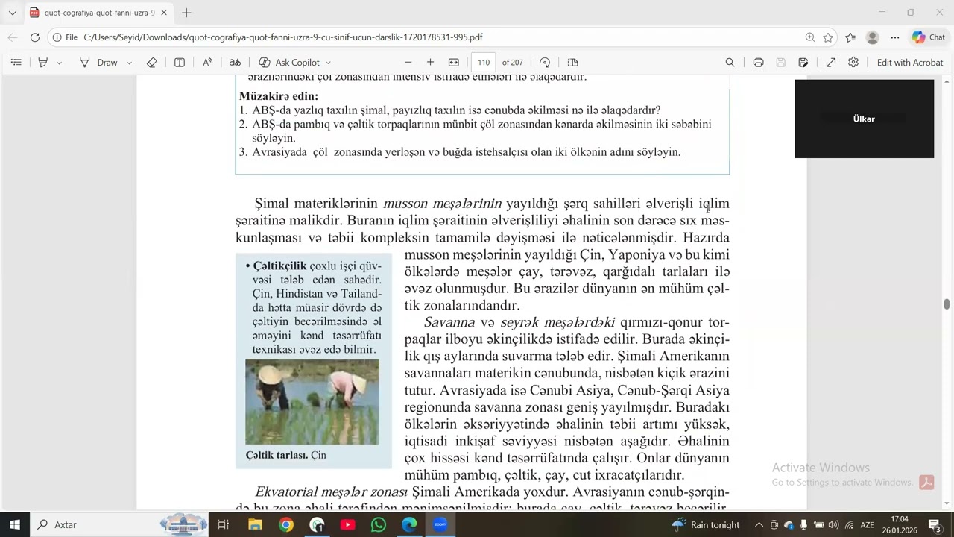The image size is (954, 537).
Task: Open the address bar zoom icon
Action: point(809,37)
